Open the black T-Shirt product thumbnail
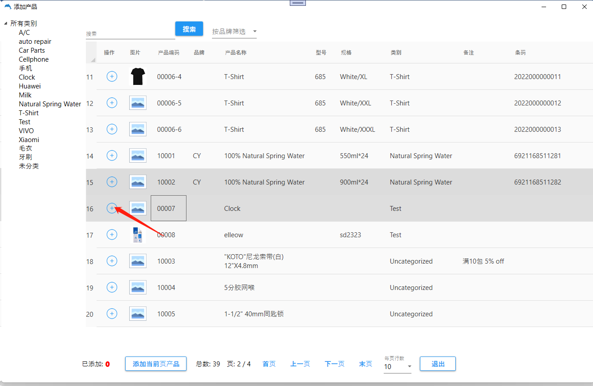593x386 pixels. coord(138,76)
